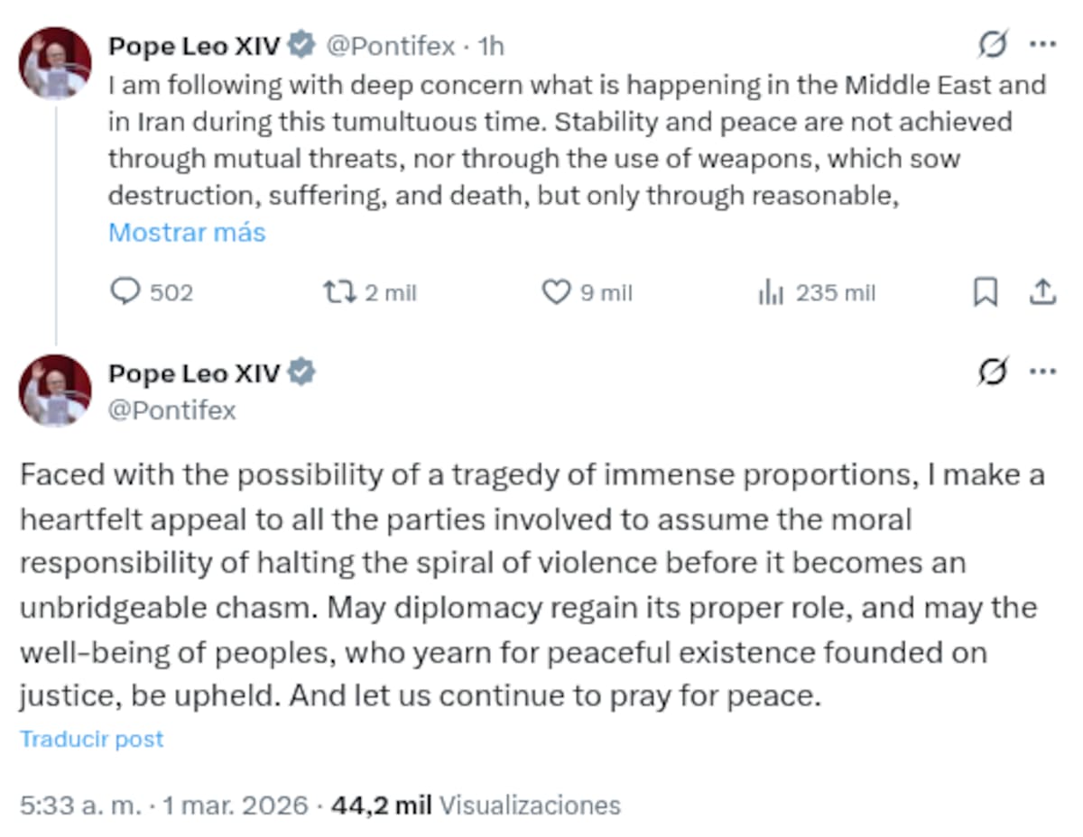Screen dimensions: 1083x837
Task: Click the 1h timestamp on first tweet
Action: point(491,45)
